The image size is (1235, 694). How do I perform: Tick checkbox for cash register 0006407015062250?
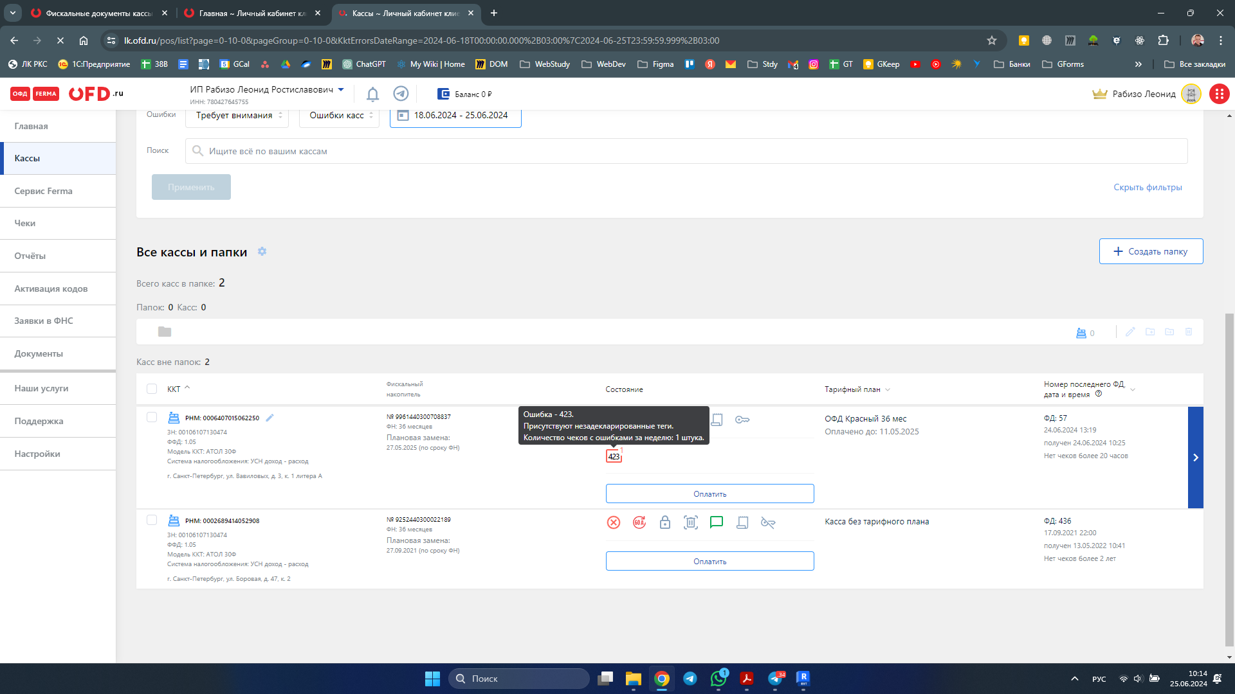coord(152,418)
